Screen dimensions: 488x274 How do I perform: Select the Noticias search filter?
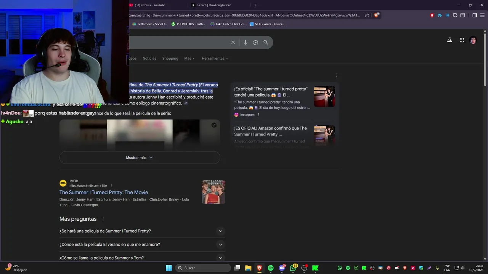pos(149,58)
